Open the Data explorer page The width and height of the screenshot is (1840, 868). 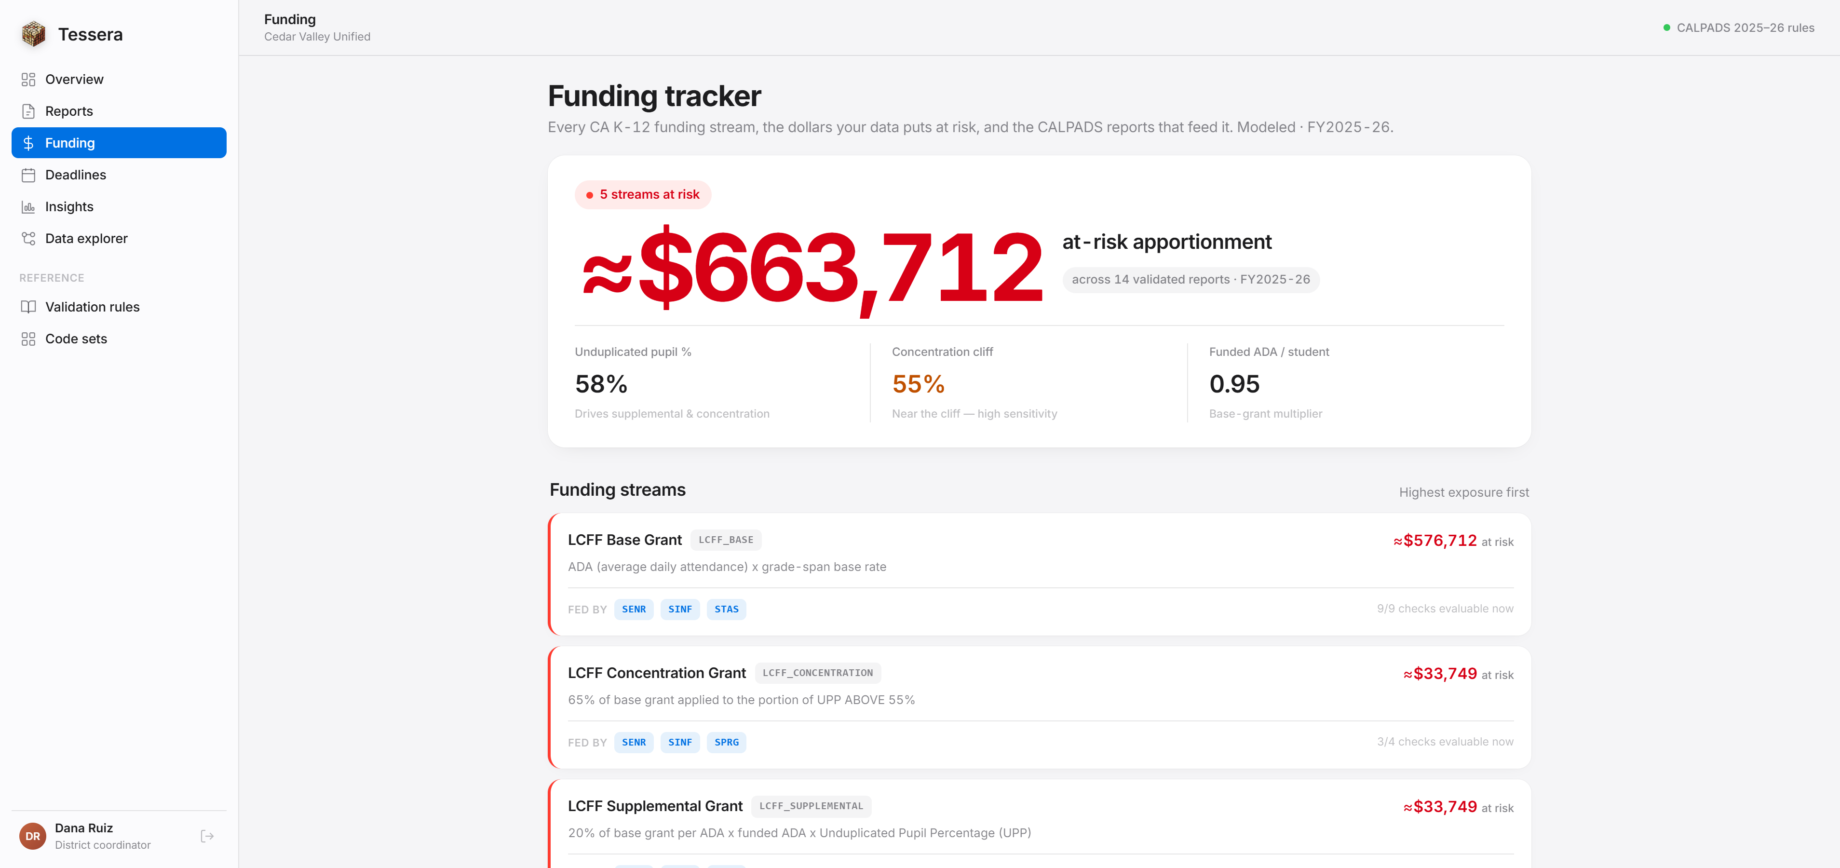(x=119, y=239)
